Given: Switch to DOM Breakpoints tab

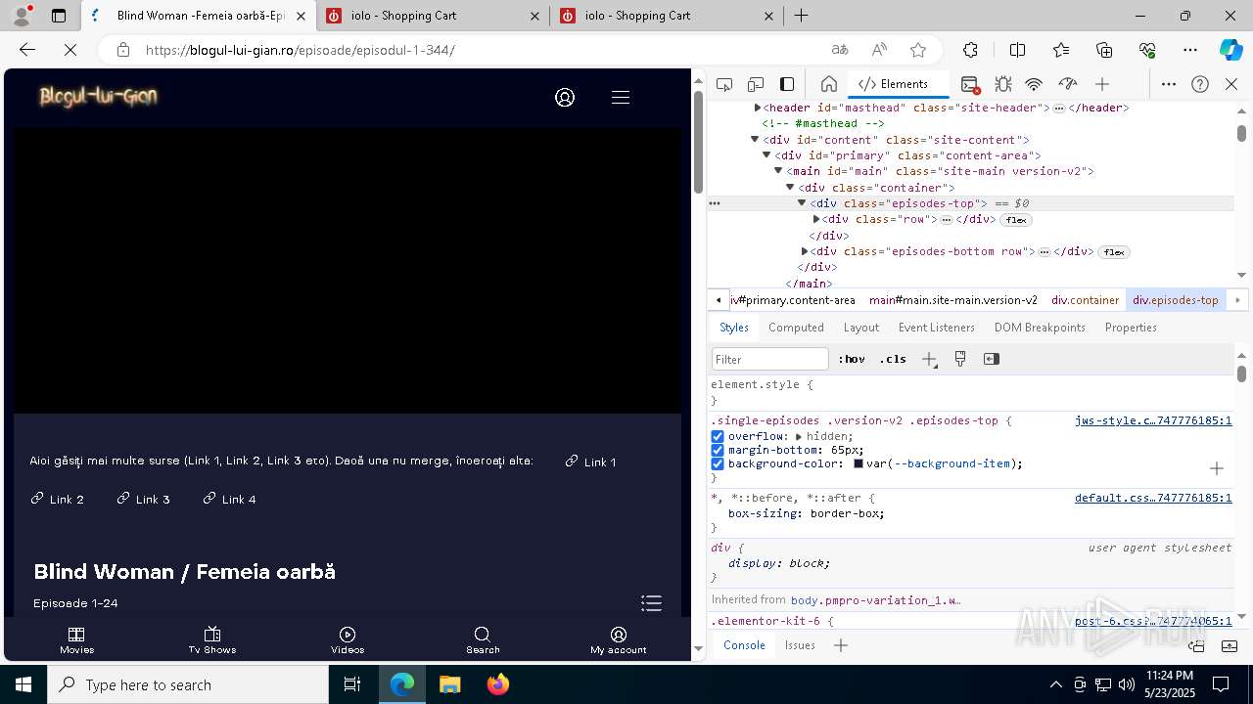Looking at the screenshot, I should click(x=1040, y=328).
